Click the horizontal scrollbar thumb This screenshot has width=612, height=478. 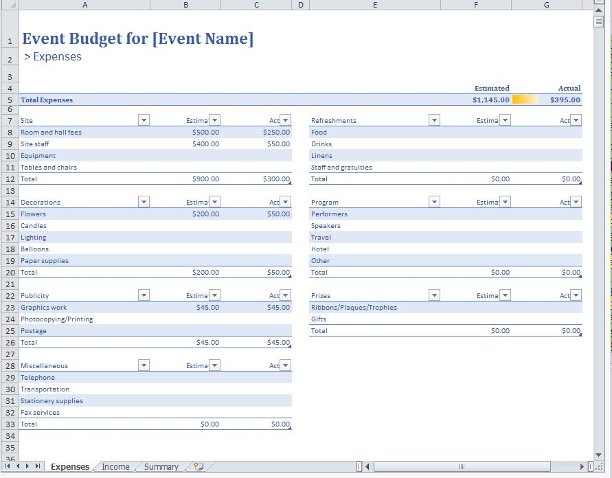coord(462,466)
